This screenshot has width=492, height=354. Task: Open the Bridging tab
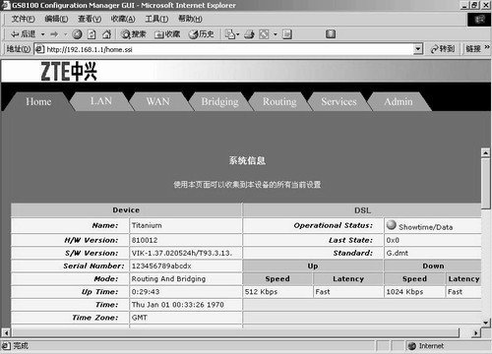pyautogui.click(x=219, y=101)
